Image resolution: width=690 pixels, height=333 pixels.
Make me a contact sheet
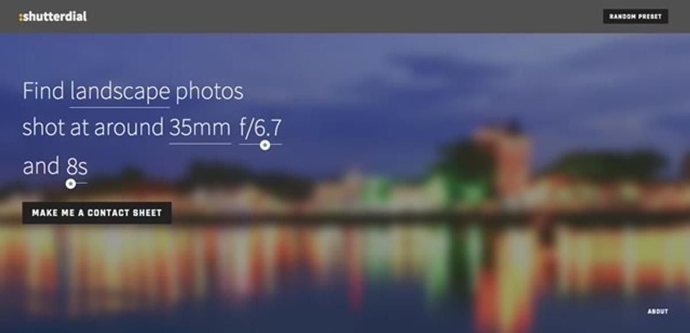97,213
